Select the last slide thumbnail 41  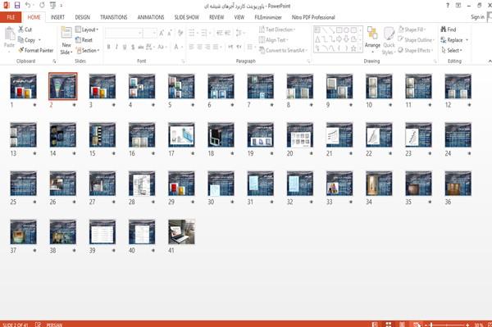click(x=181, y=232)
